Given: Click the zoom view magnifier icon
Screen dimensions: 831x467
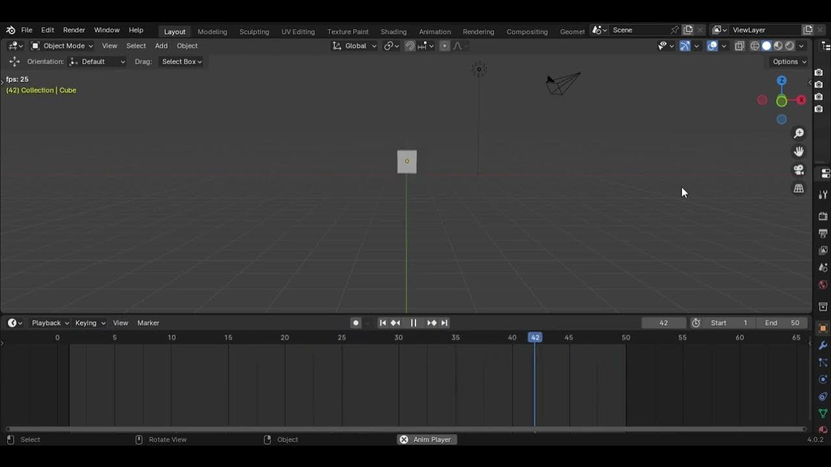Looking at the screenshot, I should click(x=799, y=133).
